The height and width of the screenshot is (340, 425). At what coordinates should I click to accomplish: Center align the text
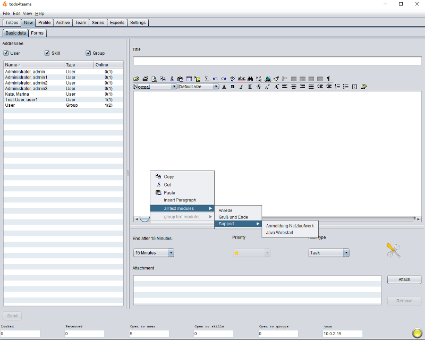coord(294,87)
